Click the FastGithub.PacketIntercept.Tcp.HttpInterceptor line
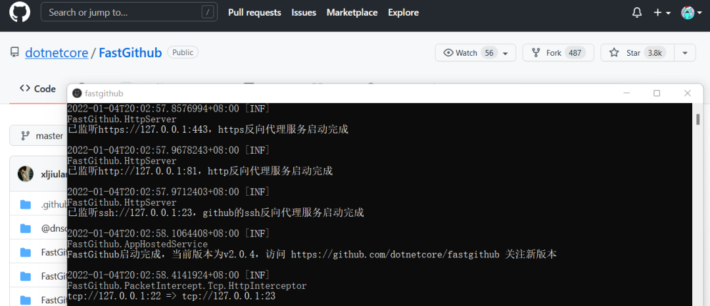The width and height of the screenshot is (710, 306). coord(187,286)
